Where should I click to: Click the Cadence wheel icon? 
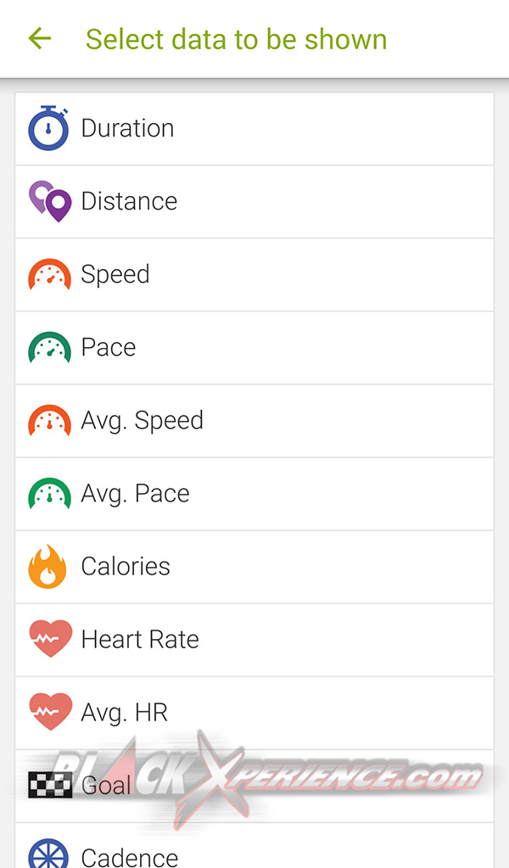click(48, 853)
